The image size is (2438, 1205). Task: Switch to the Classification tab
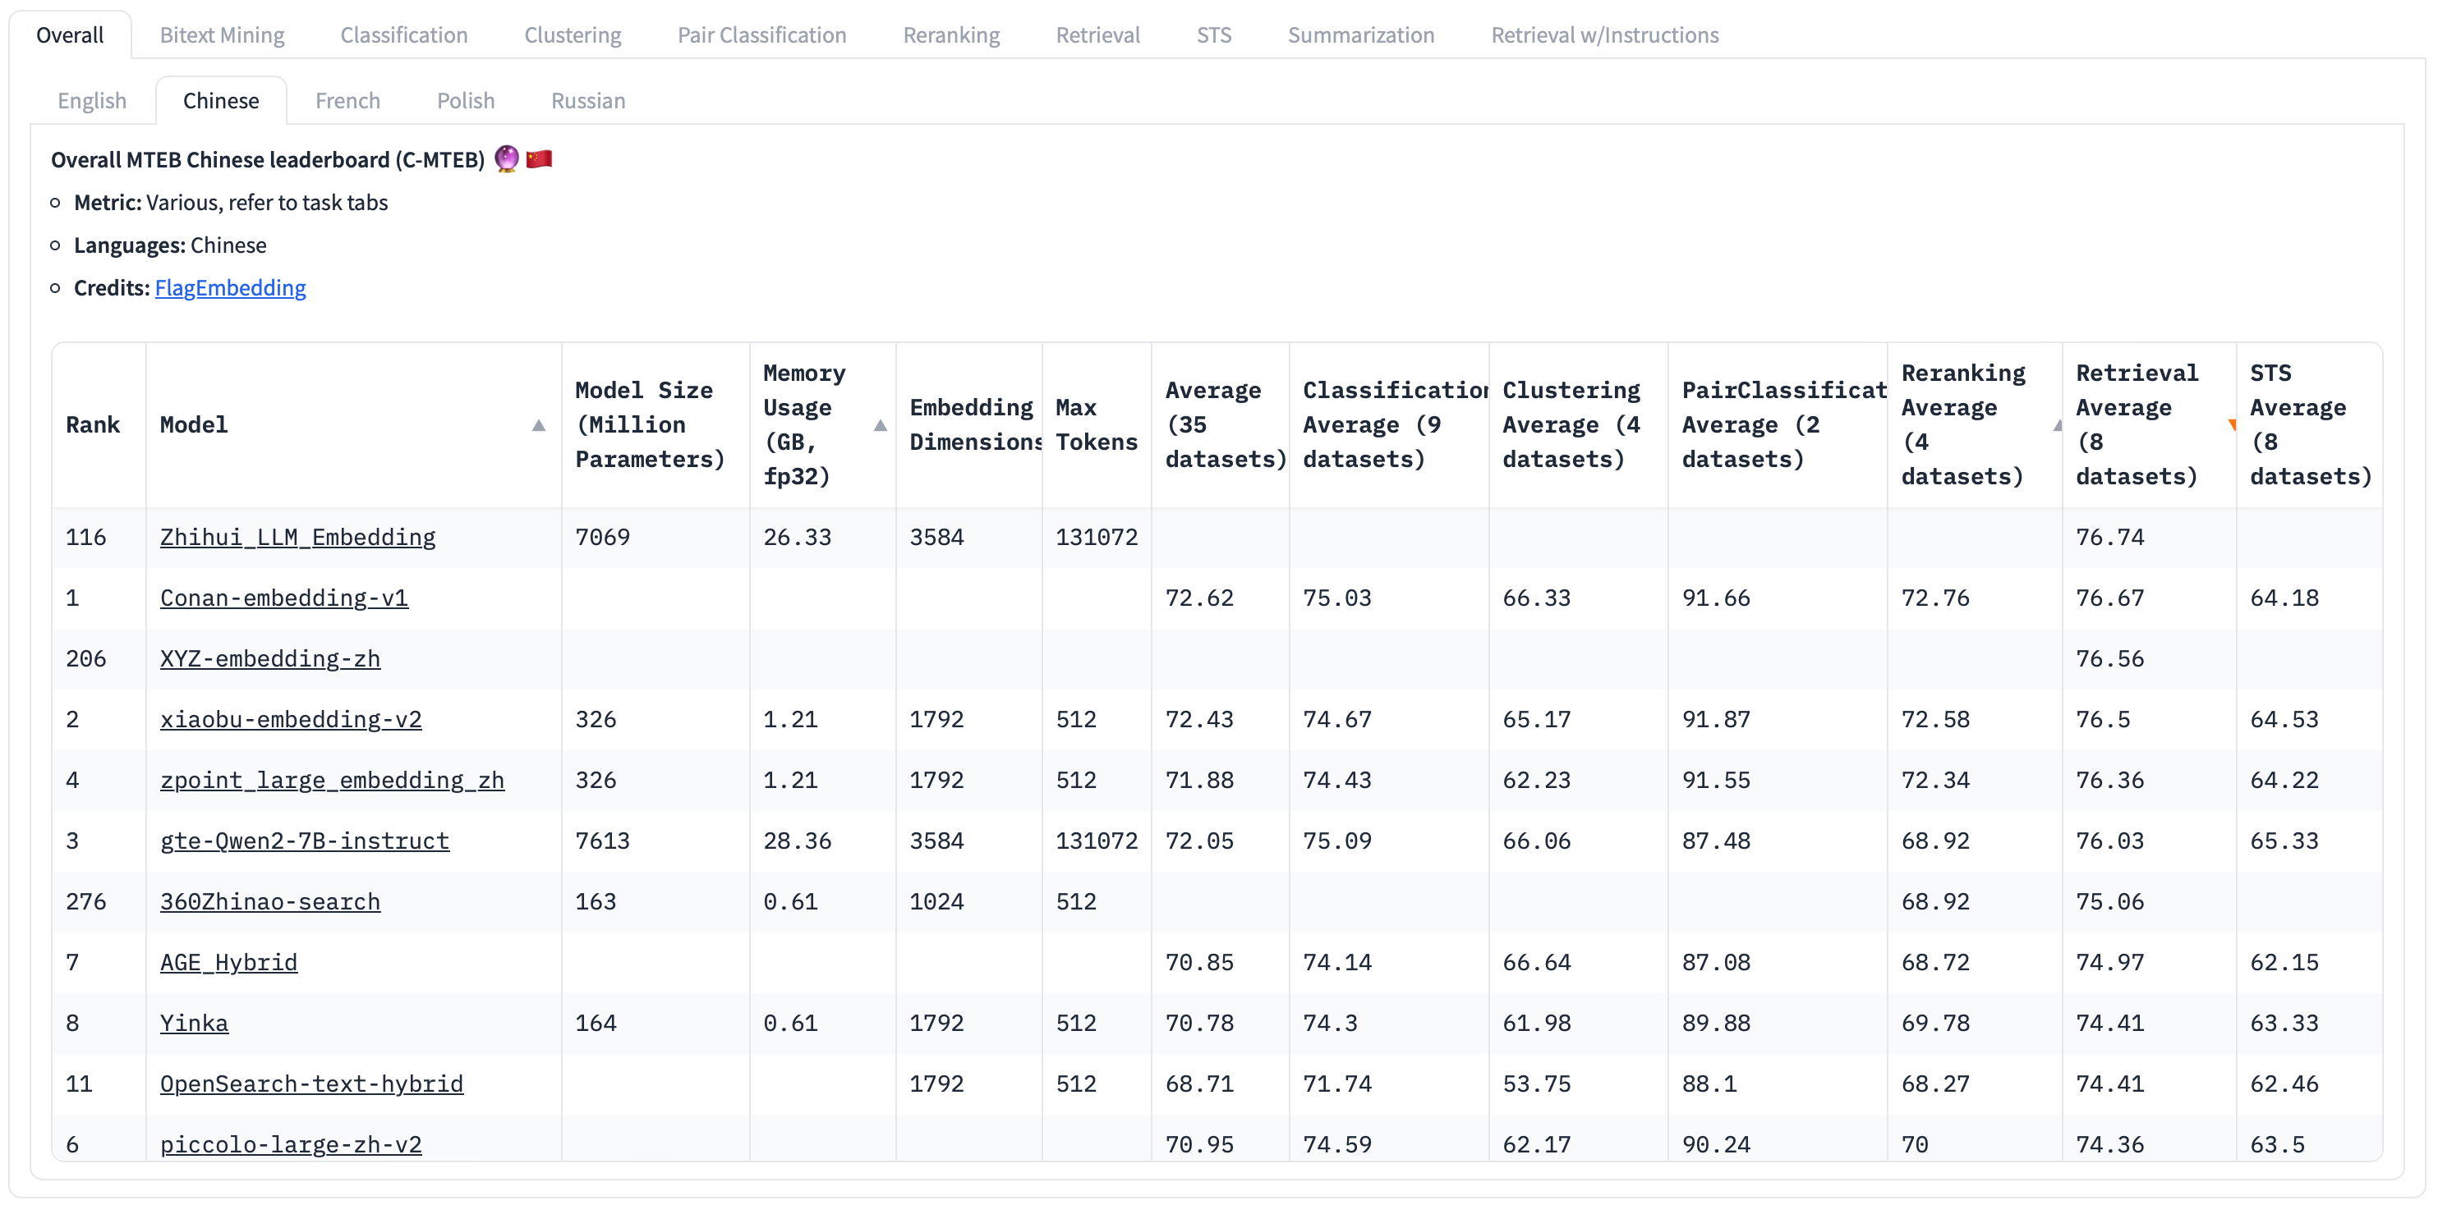coord(403,35)
